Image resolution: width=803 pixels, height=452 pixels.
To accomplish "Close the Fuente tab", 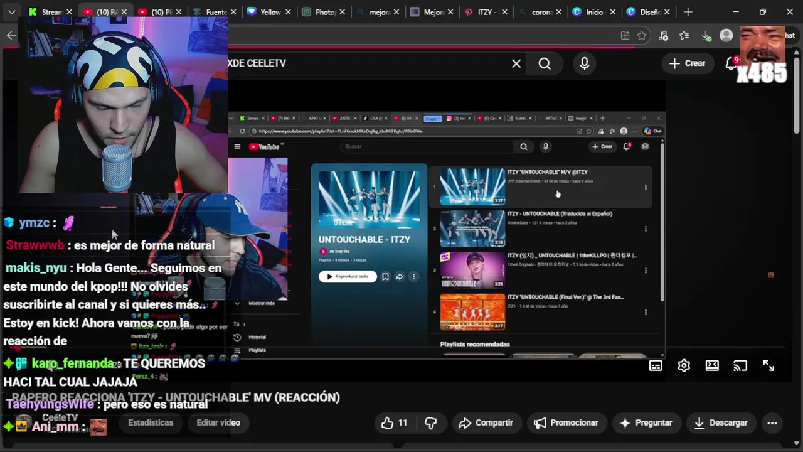I will [234, 12].
